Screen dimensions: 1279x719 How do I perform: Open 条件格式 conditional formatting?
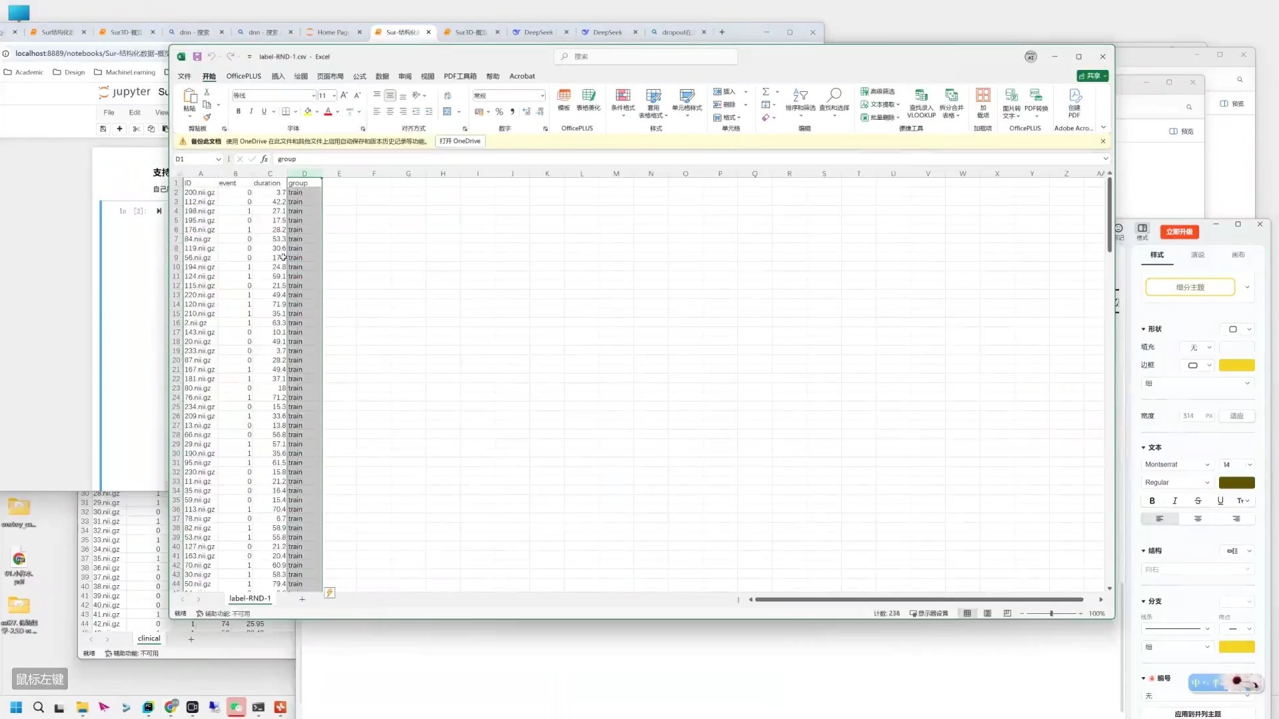pyautogui.click(x=623, y=103)
